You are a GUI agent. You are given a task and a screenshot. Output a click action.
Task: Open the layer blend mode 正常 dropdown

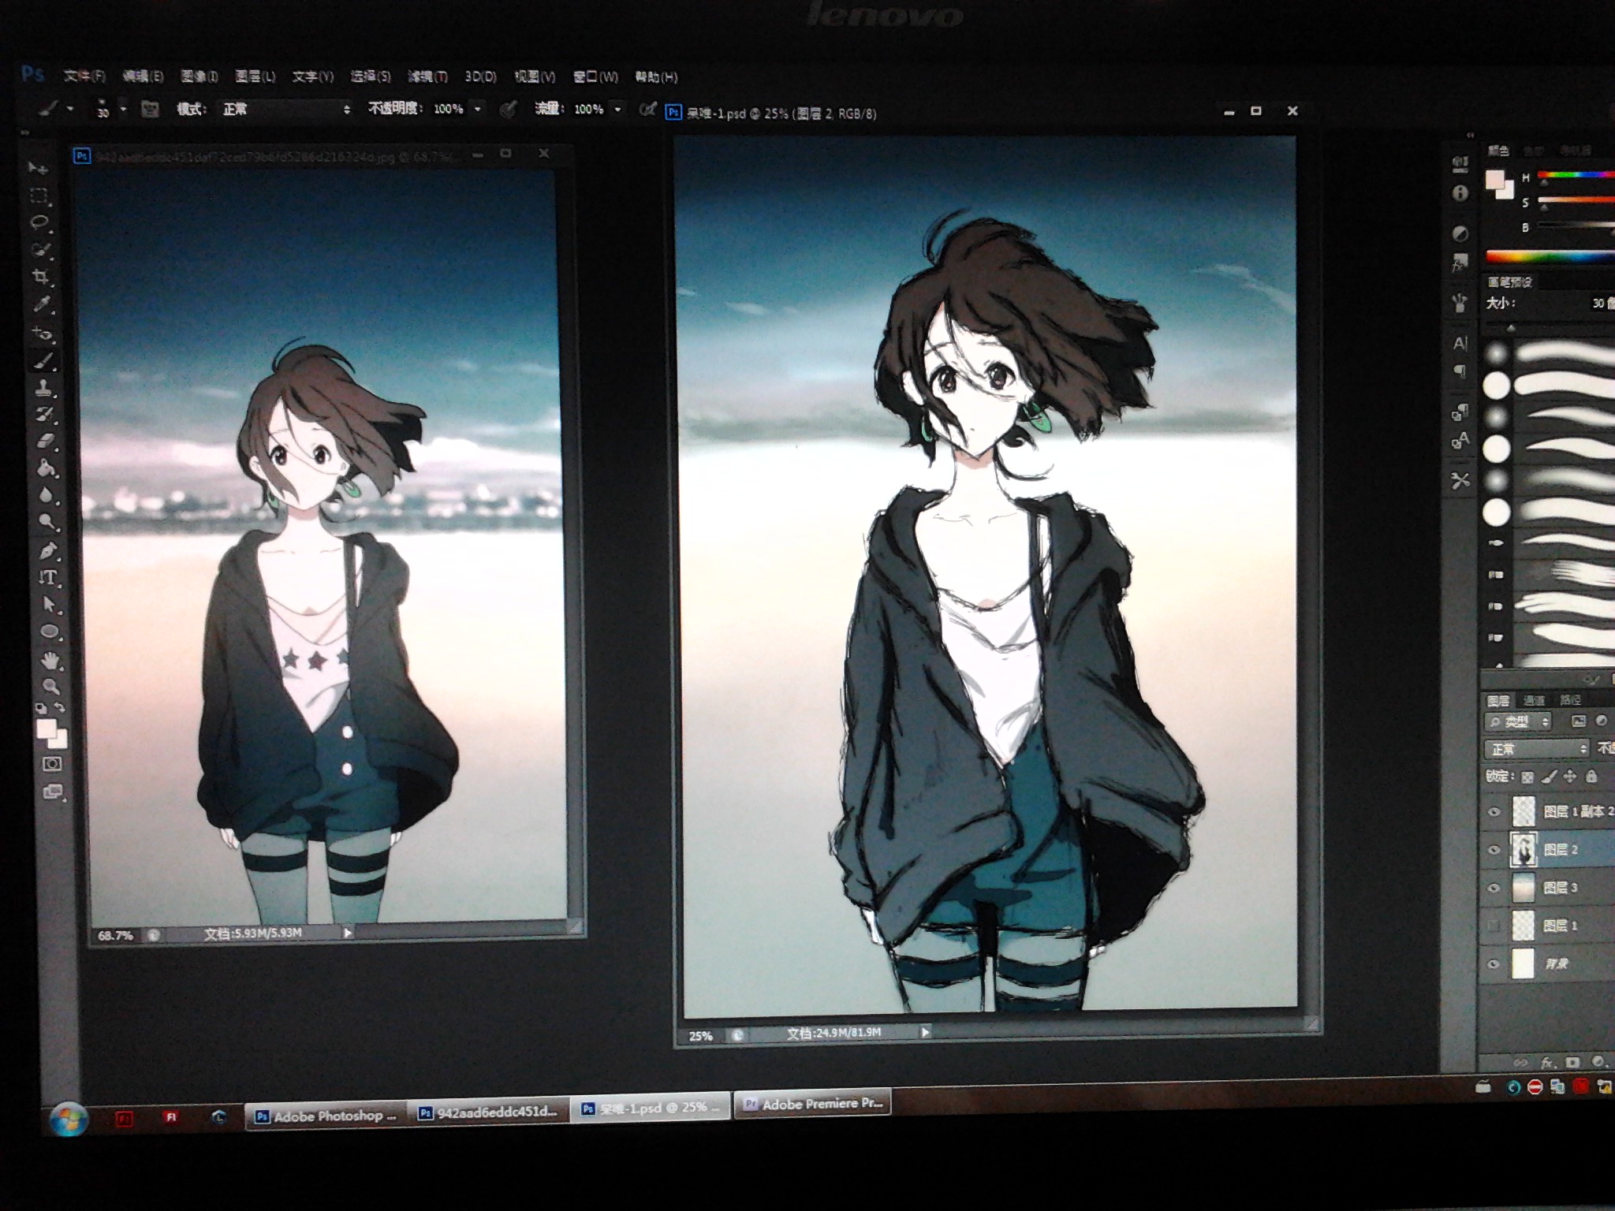coord(1536,749)
